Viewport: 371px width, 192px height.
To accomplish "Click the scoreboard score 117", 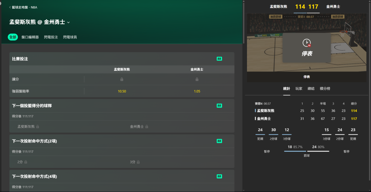I will point(314,7).
